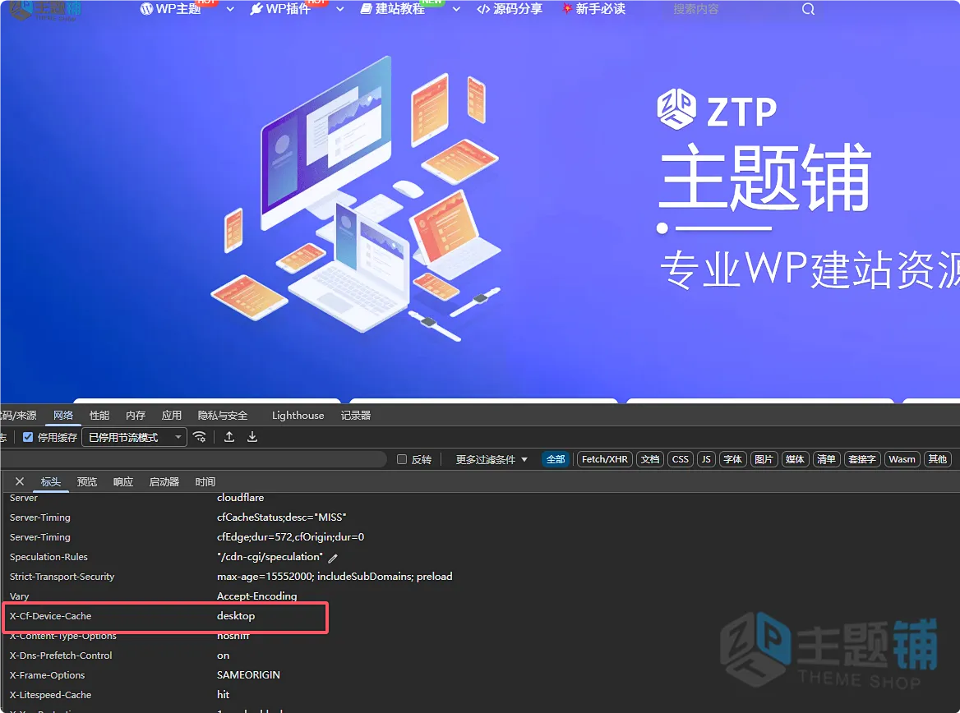Filter requests by 文档

tap(650, 459)
